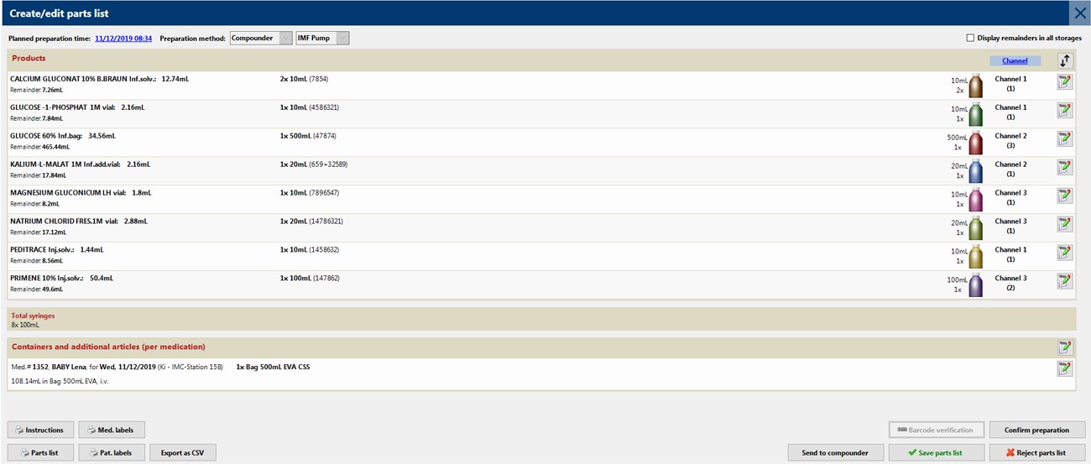
Task: Reject the parts list
Action: (1038, 453)
